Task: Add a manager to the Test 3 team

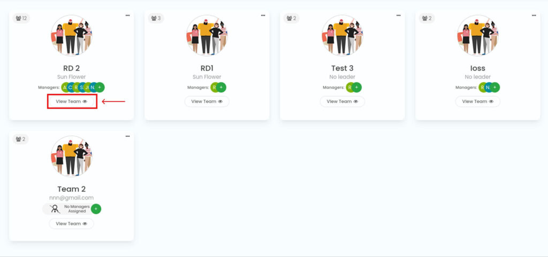Action: pyautogui.click(x=356, y=88)
